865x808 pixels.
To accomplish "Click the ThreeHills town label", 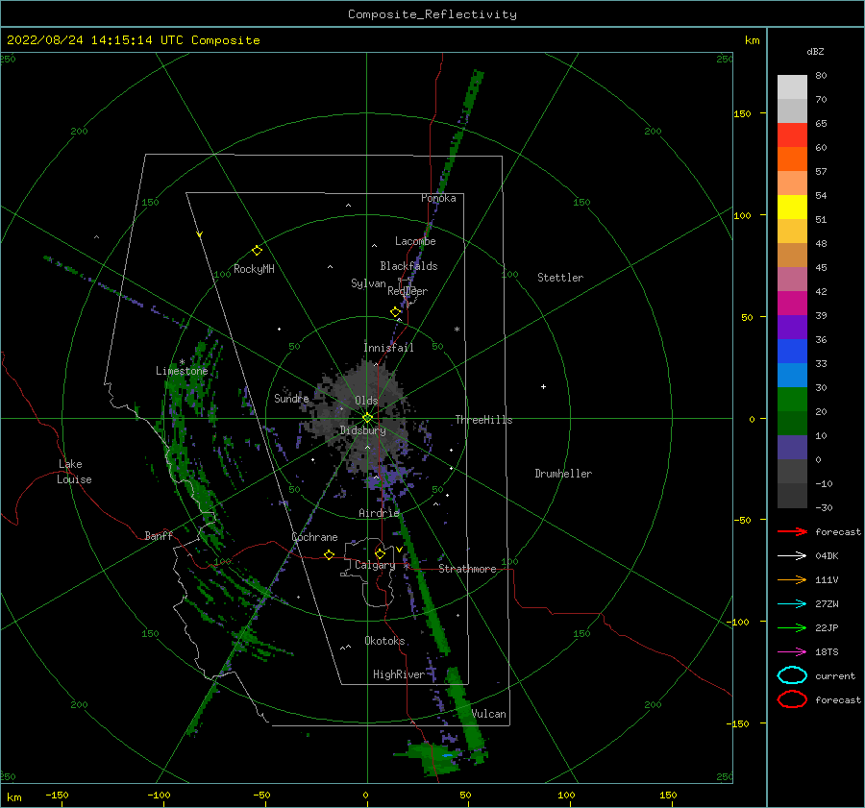I will pos(483,420).
